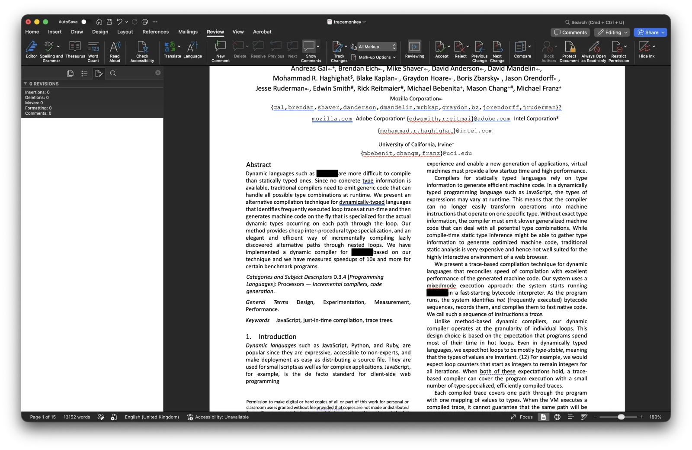Click English (United Kingdom) language status
Image resolution: width=692 pixels, height=450 pixels.
point(152,417)
